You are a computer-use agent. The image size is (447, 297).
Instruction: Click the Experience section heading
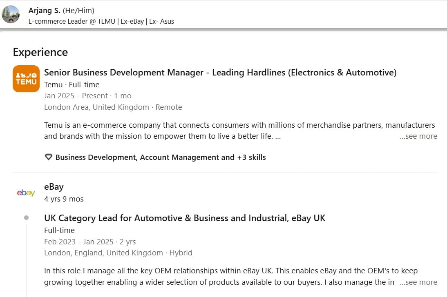[40, 52]
